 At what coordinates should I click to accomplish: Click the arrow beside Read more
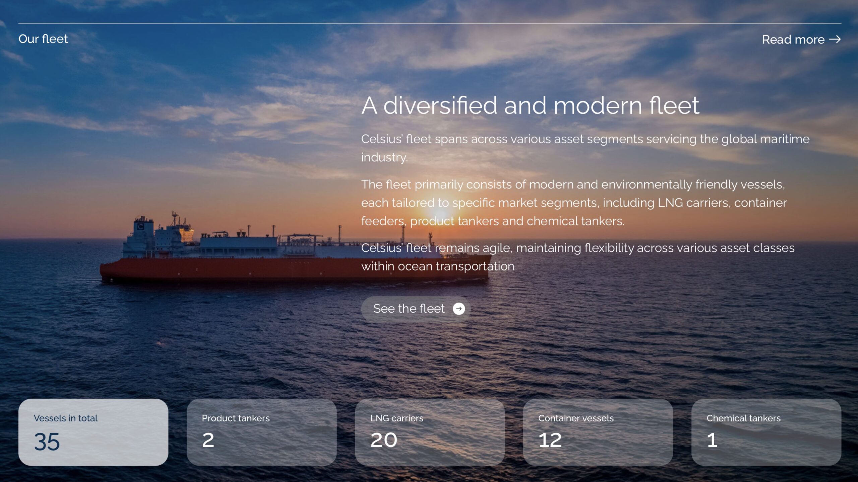[x=835, y=39]
